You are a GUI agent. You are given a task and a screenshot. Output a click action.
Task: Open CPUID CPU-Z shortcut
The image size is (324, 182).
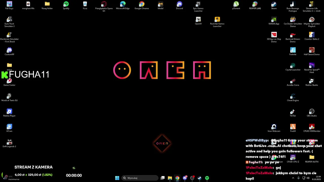[x=293, y=159]
